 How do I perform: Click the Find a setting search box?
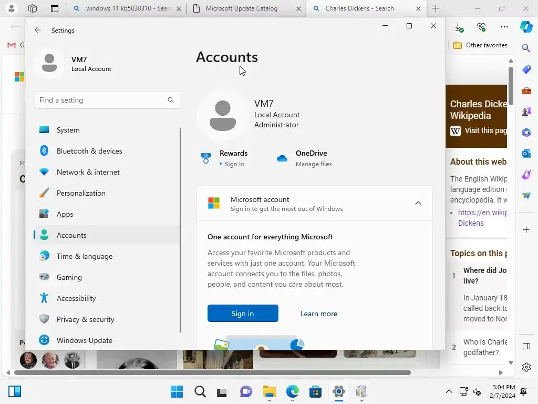[107, 100]
